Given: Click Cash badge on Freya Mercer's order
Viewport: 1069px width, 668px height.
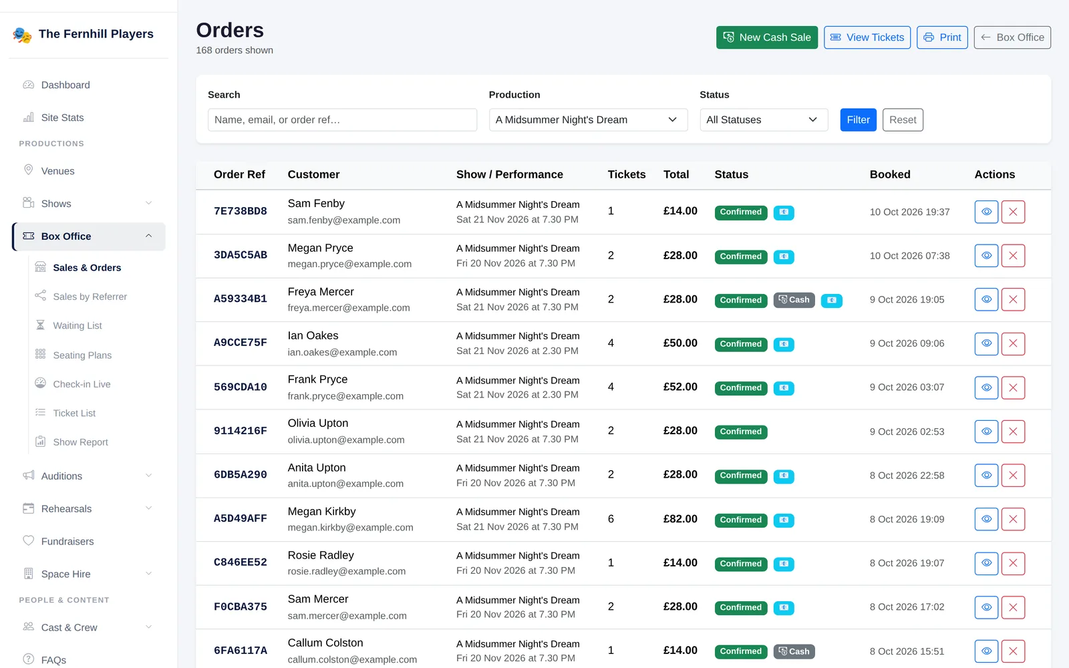Looking at the screenshot, I should (x=794, y=300).
